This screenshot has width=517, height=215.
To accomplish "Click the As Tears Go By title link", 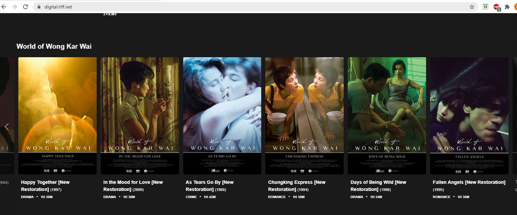I will point(210,186).
